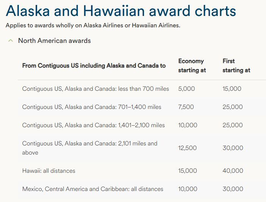
Task: Select the 'Hawaii: all distances' row label
Action: coord(49,171)
